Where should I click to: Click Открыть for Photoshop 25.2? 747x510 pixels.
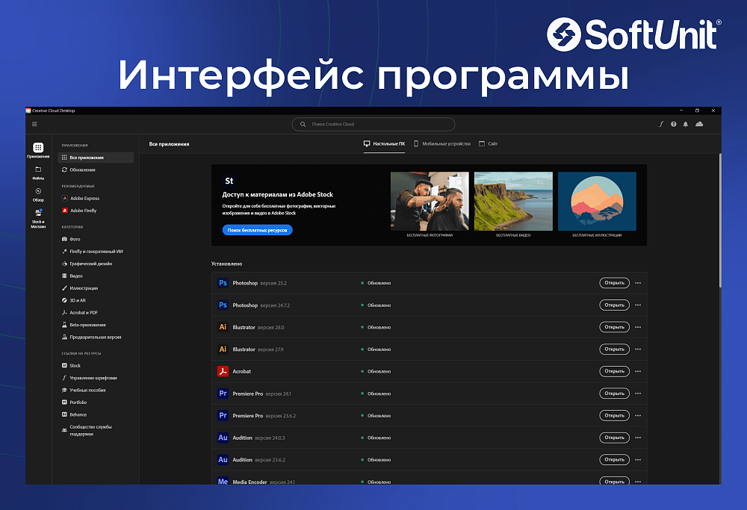[614, 283]
